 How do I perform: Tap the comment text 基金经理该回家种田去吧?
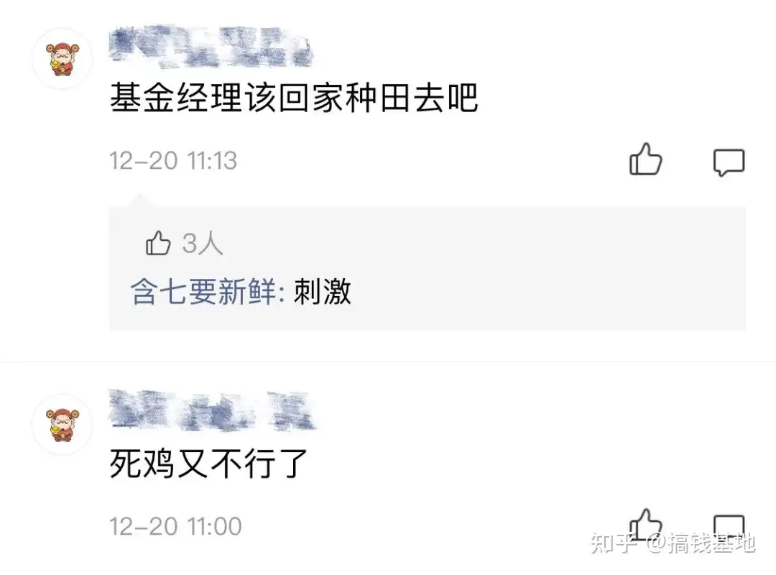tap(293, 98)
